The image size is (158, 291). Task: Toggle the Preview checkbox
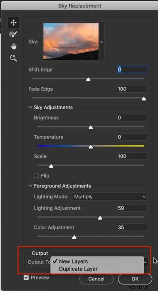coord(26,278)
